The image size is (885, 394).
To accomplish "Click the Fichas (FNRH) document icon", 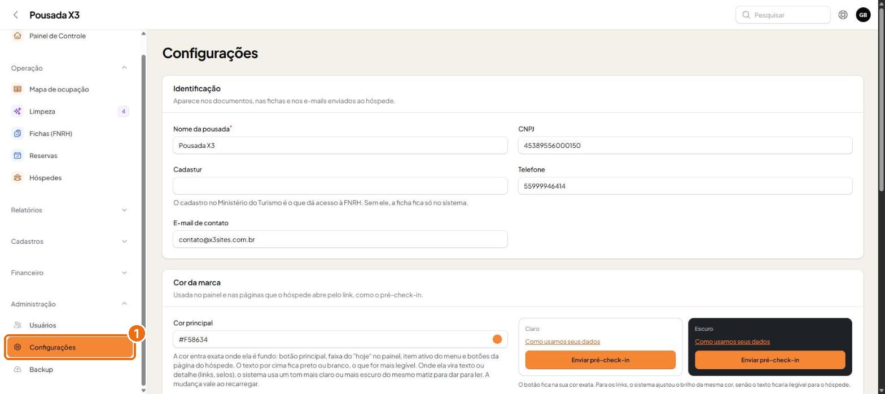I will (x=17, y=134).
